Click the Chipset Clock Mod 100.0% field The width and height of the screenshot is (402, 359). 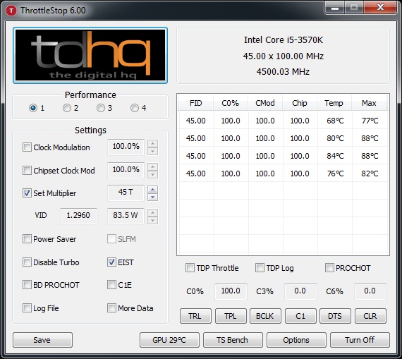(x=126, y=170)
